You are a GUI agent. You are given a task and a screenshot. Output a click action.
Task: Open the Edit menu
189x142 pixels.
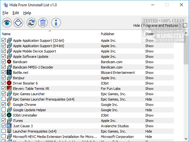16,13
